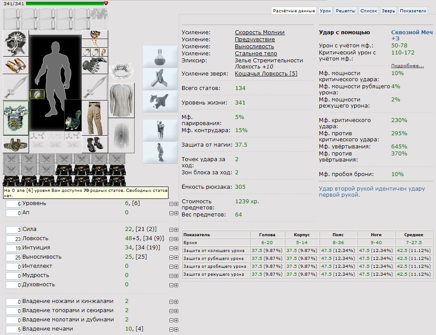
Task: Open the helmet equipment slot
Action: pos(16,43)
